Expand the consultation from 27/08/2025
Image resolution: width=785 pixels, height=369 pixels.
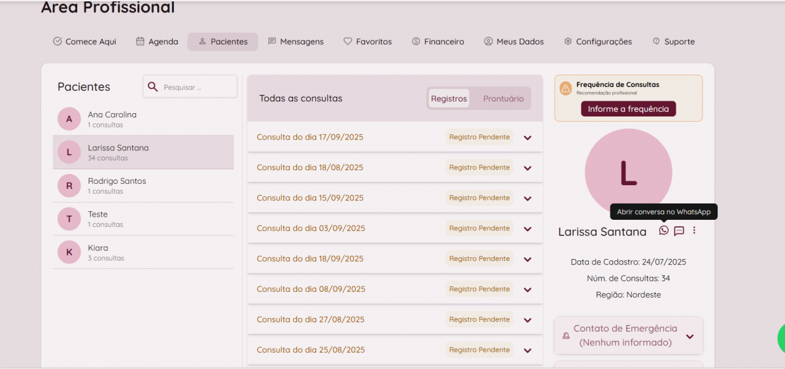coord(528,320)
